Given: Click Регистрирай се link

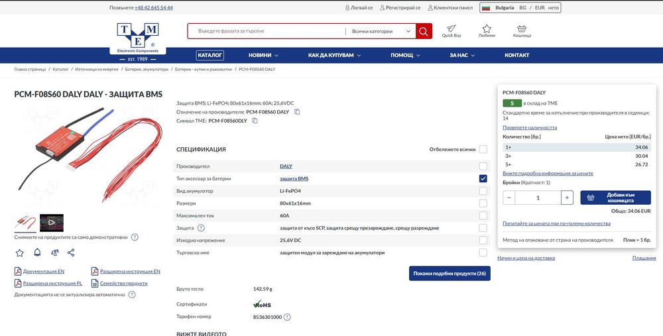Looking at the screenshot, I should point(400,7).
